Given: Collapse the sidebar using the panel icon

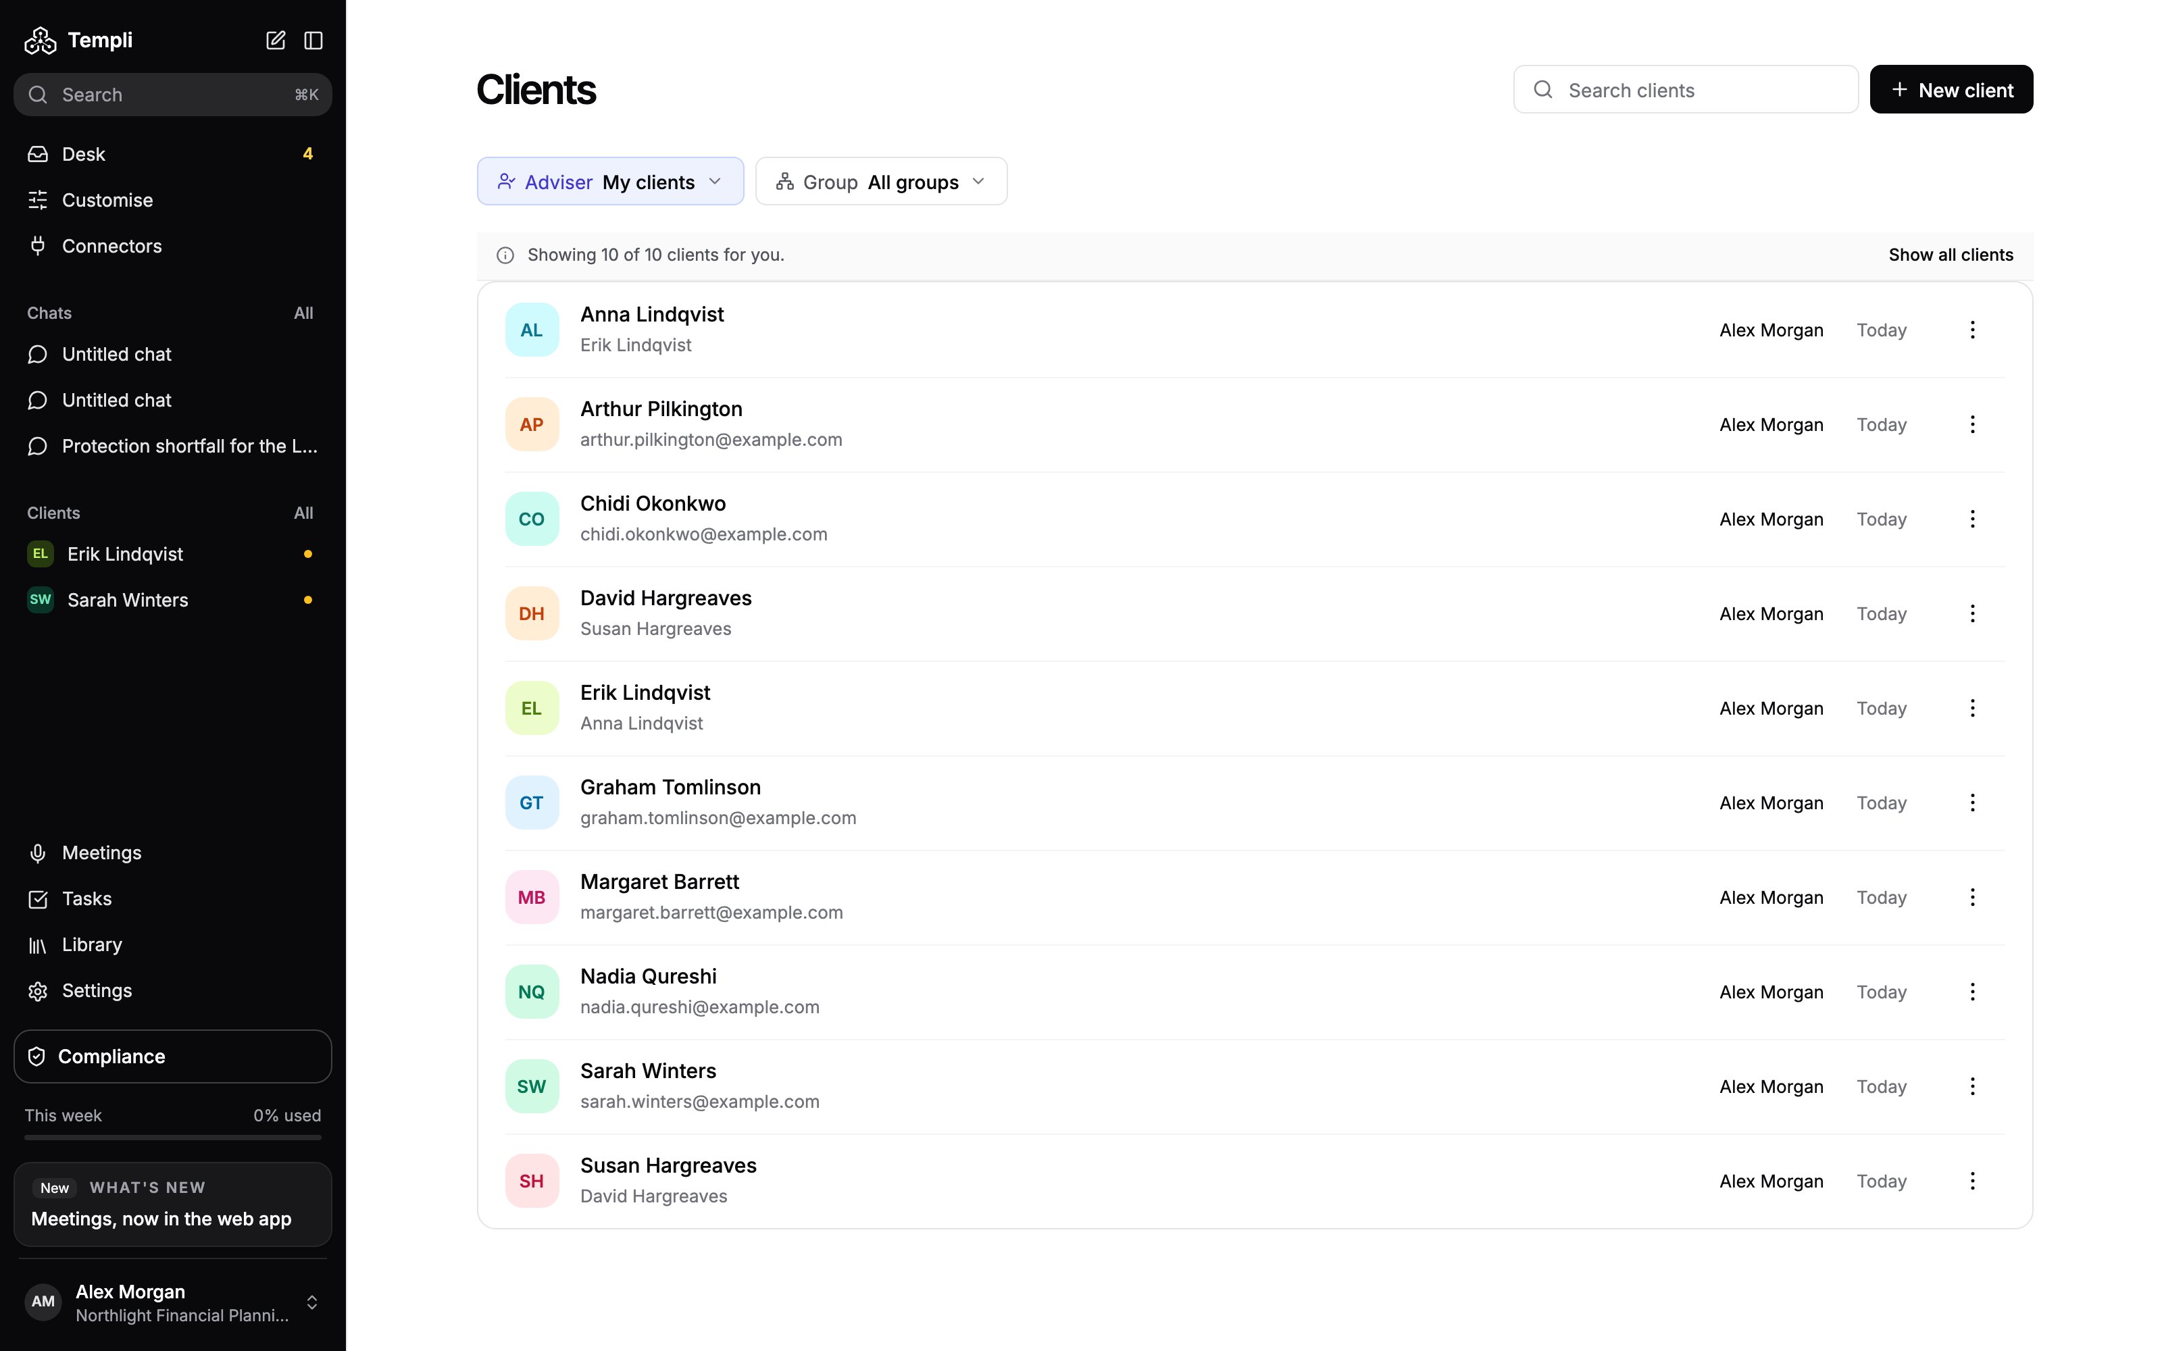Looking at the screenshot, I should point(313,41).
